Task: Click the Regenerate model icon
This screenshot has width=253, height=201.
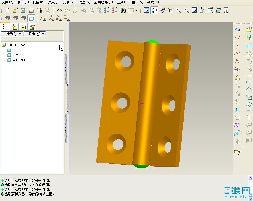Action: coord(107,10)
